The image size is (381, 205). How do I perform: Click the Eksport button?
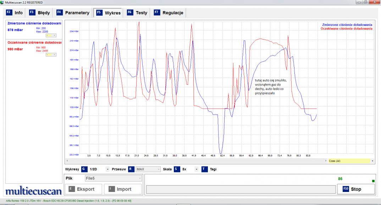84,189
